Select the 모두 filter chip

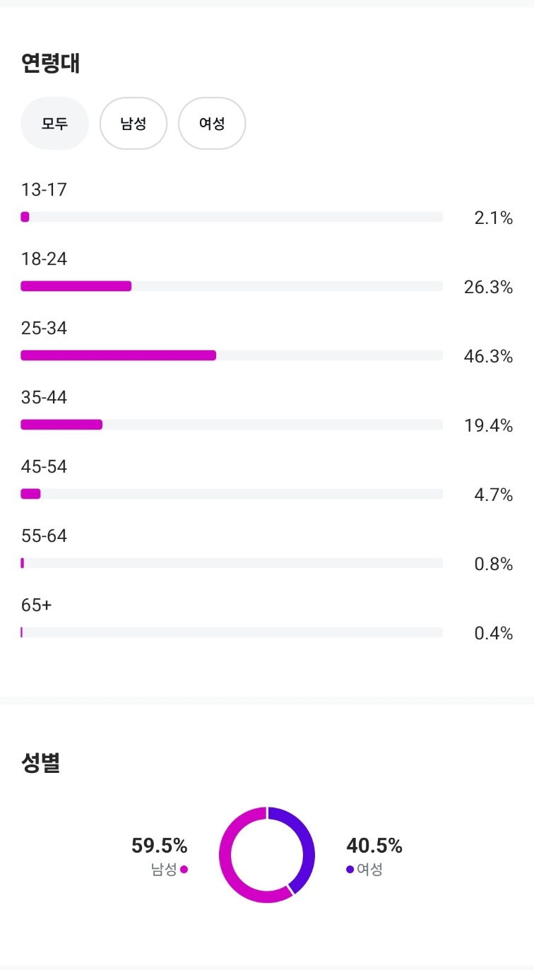coord(54,124)
